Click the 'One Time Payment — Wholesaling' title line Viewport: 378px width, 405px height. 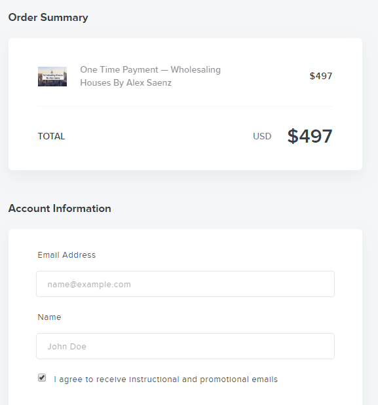[150, 70]
